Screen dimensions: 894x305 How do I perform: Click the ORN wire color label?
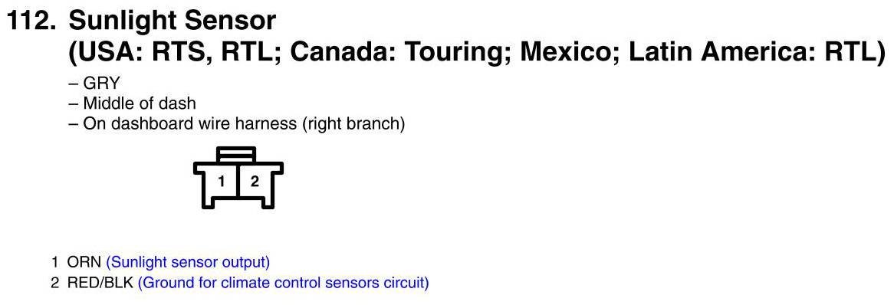[84, 262]
